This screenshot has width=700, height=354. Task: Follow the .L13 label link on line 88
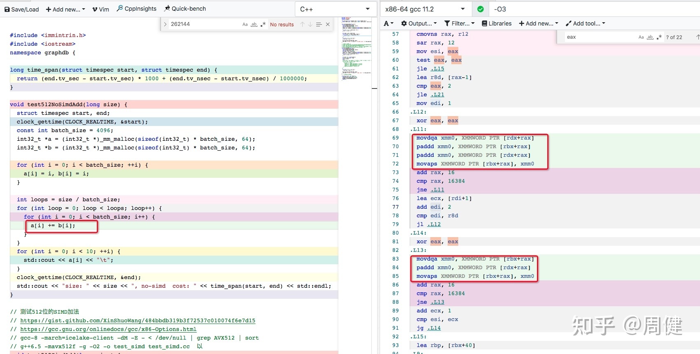[437, 302]
